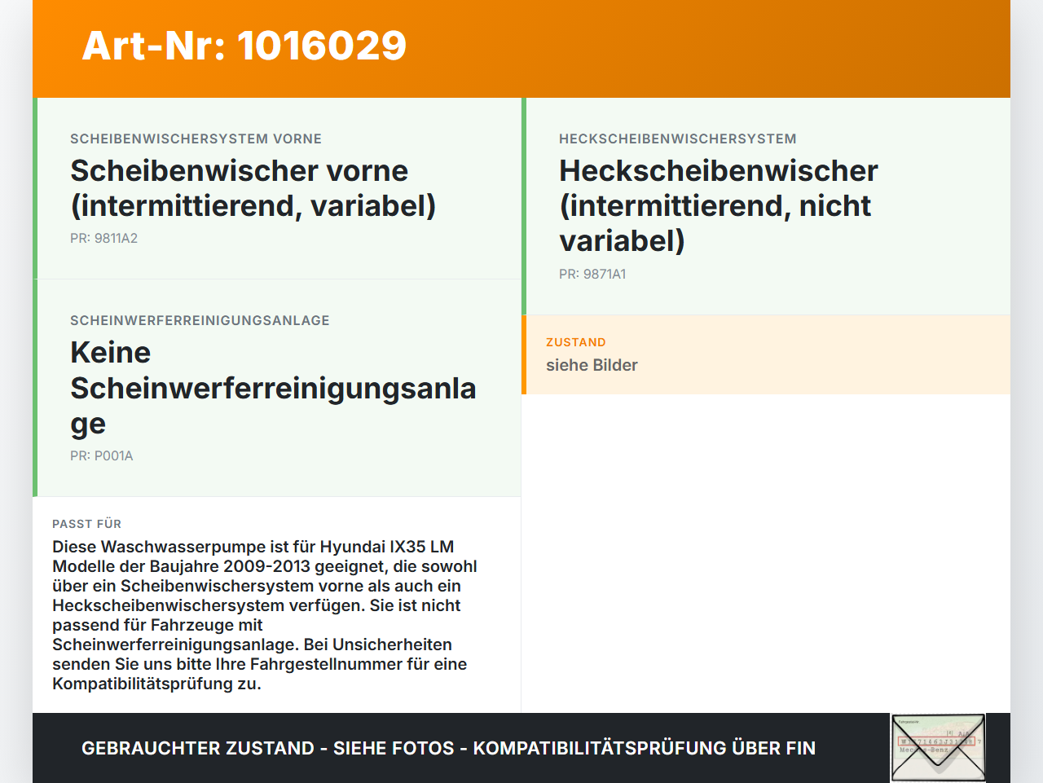Click the highlighted red VIN number box
Viewport: 1043px width, 783px height.
(935, 741)
